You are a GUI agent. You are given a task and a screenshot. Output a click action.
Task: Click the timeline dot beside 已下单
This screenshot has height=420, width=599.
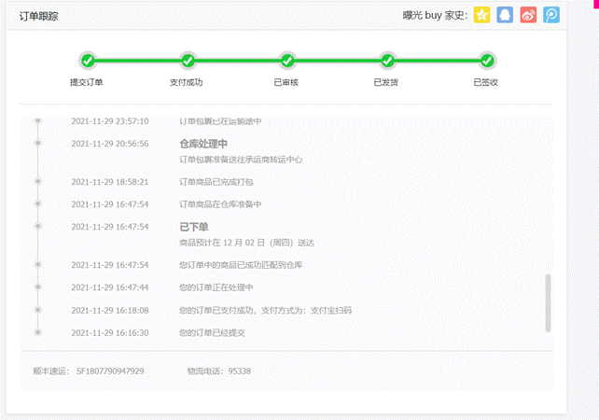(x=38, y=226)
